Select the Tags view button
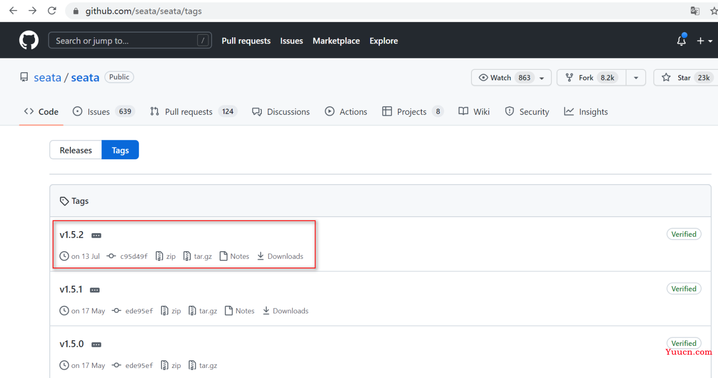718x378 pixels. (x=120, y=150)
